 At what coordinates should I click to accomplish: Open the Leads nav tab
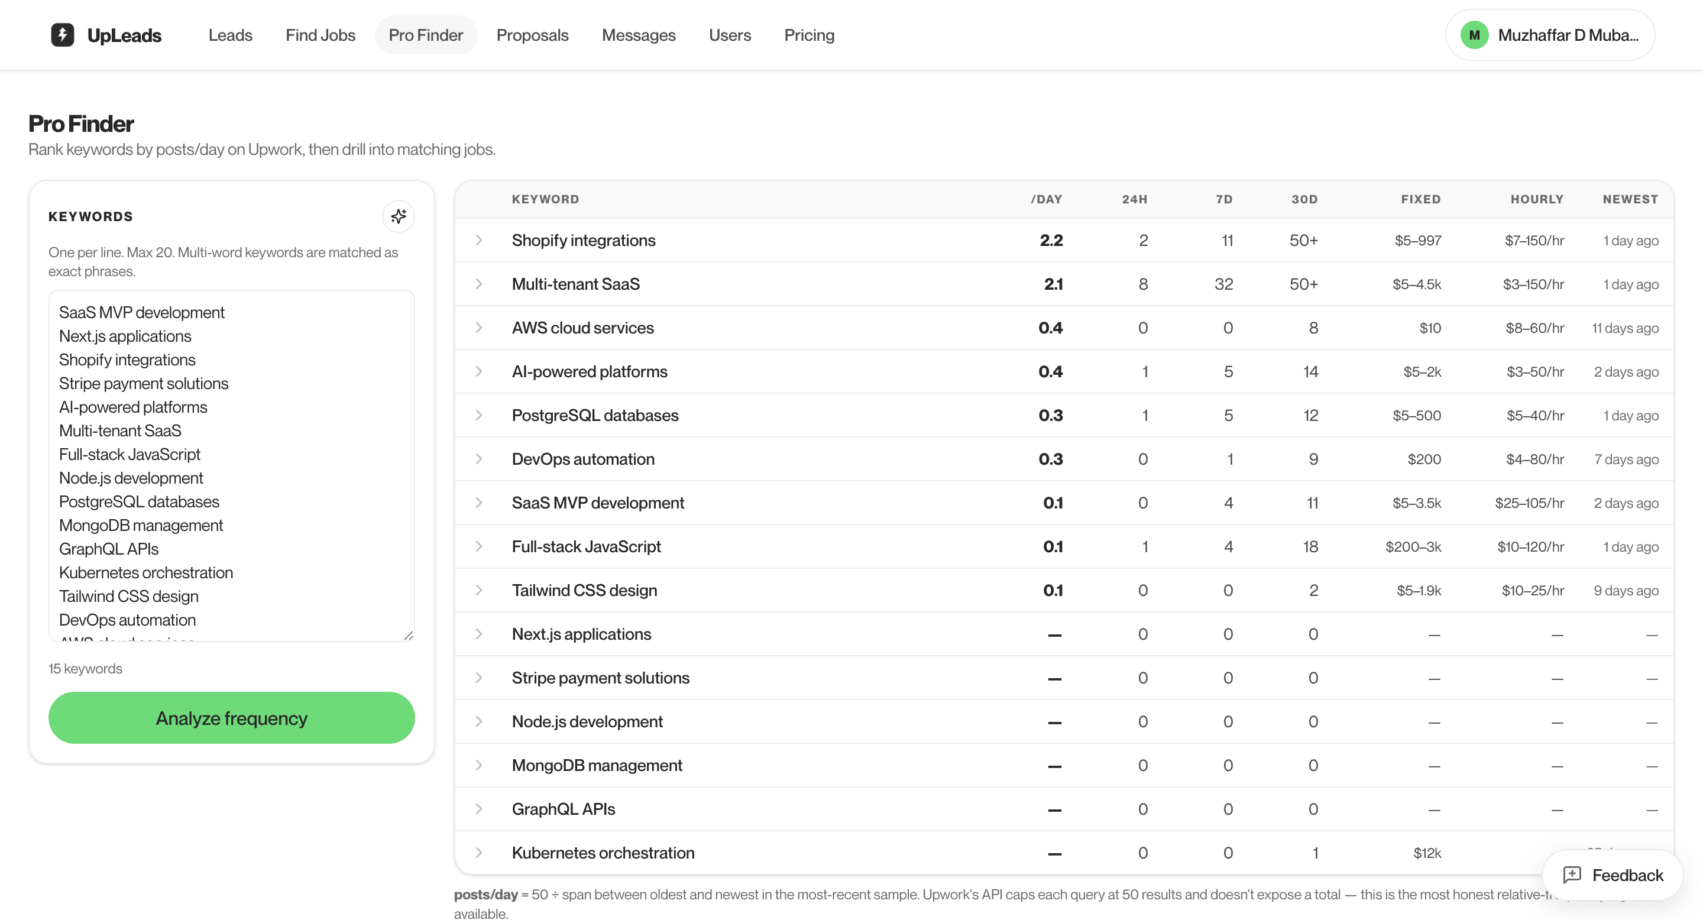click(230, 35)
